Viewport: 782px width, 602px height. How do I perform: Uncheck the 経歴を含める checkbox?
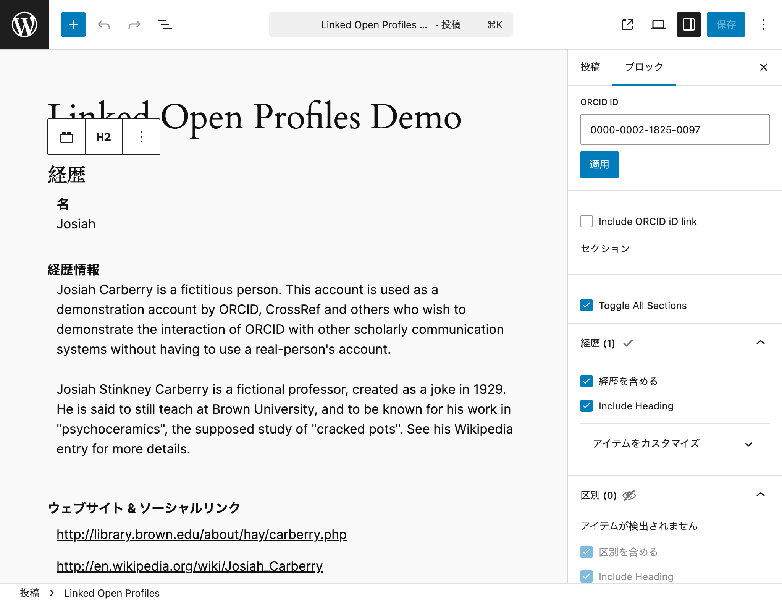coord(586,381)
